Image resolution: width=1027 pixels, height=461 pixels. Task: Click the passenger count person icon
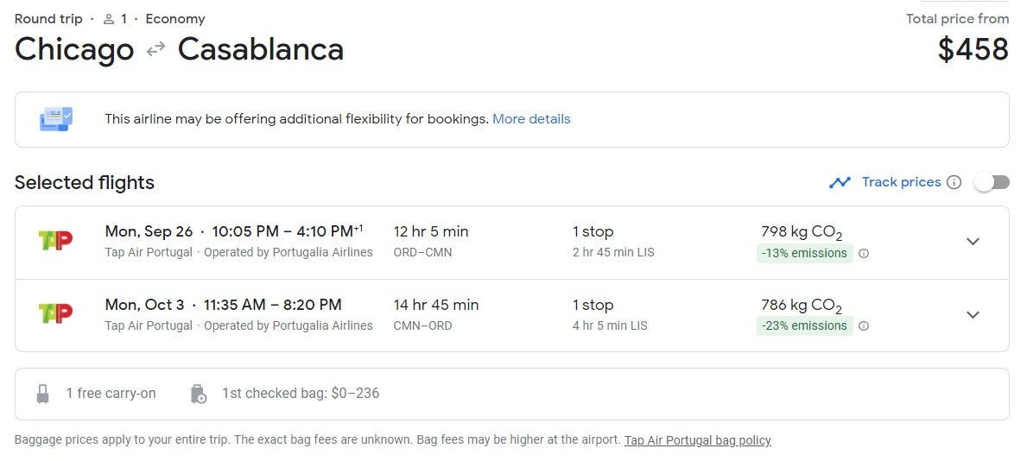[x=109, y=19]
